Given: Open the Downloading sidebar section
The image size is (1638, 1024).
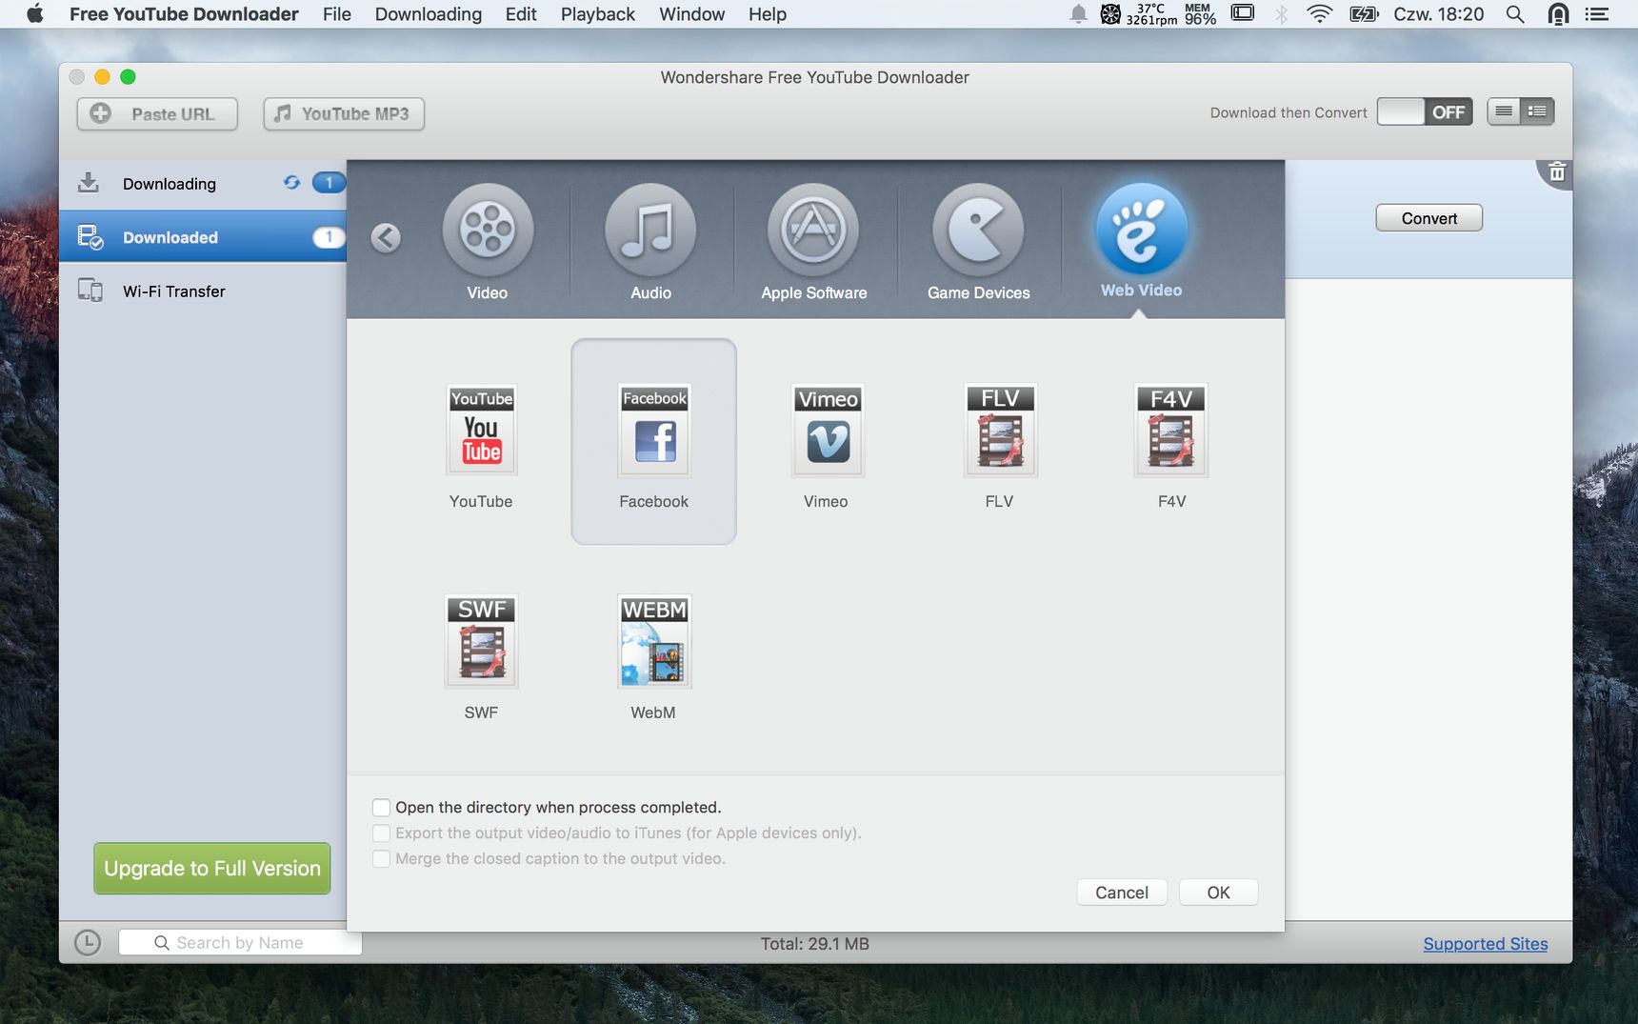Looking at the screenshot, I should pyautogui.click(x=203, y=183).
